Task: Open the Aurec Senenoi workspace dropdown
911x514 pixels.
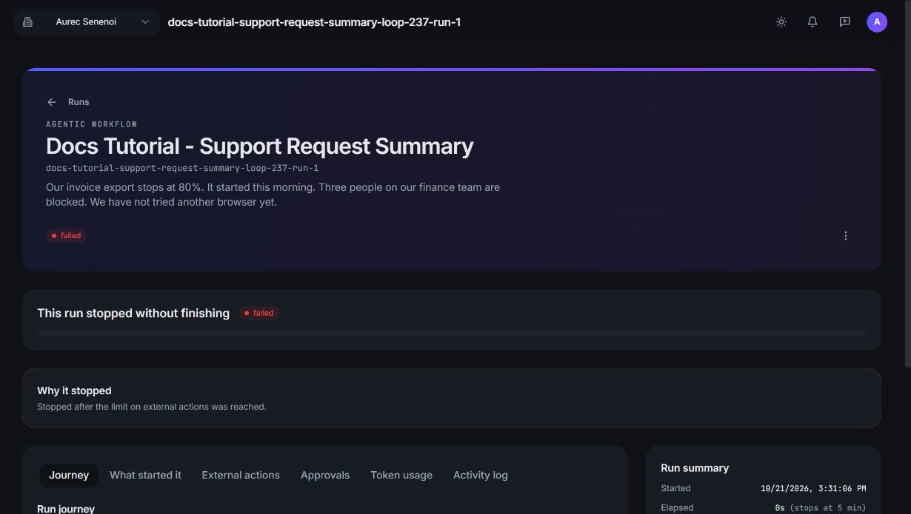Action: (x=87, y=22)
